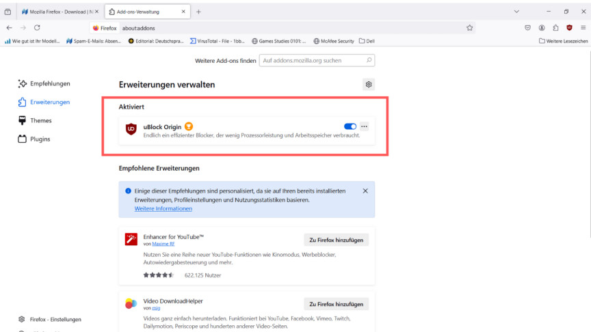The image size is (591, 332).
Task: Open the VirusTotal File bookmark
Action: (218, 41)
